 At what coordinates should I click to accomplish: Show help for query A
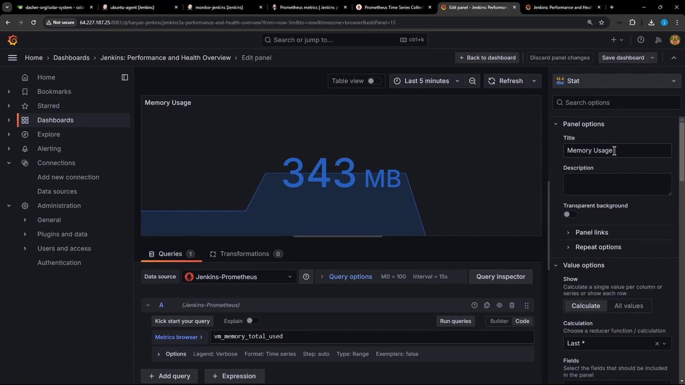click(474, 305)
